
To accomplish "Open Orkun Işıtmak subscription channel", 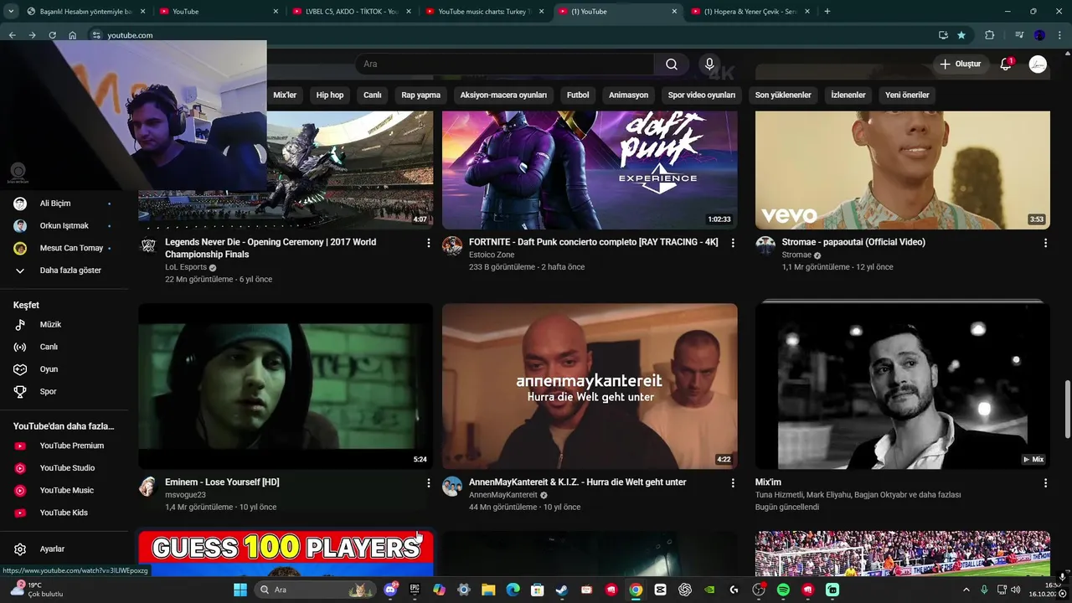I will pyautogui.click(x=64, y=226).
